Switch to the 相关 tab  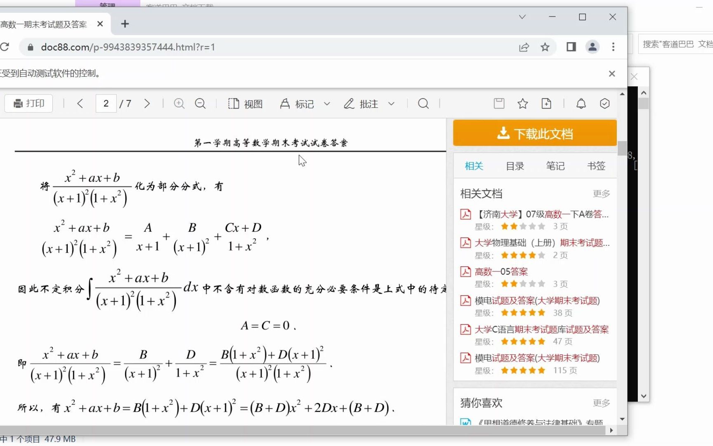[474, 166]
